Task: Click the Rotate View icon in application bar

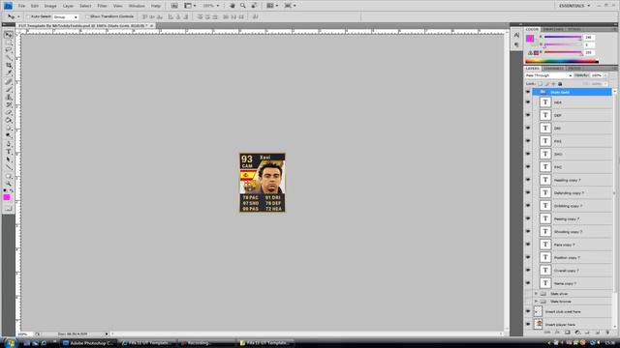Action: pyautogui.click(x=254, y=6)
